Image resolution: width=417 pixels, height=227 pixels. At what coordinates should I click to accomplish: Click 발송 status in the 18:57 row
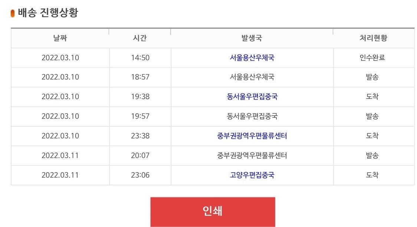point(372,77)
